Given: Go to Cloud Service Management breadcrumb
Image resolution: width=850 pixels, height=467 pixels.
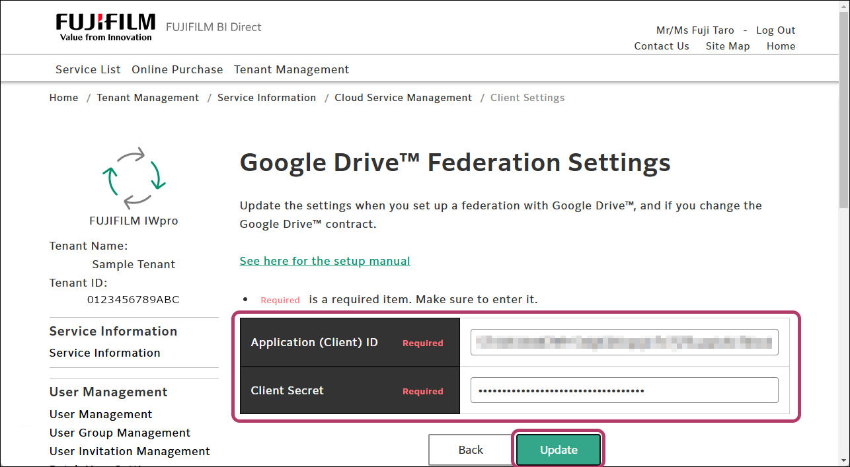Looking at the screenshot, I should coord(403,98).
